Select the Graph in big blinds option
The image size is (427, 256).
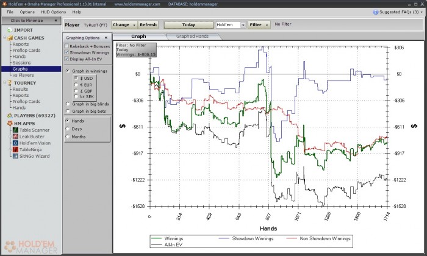(67, 104)
